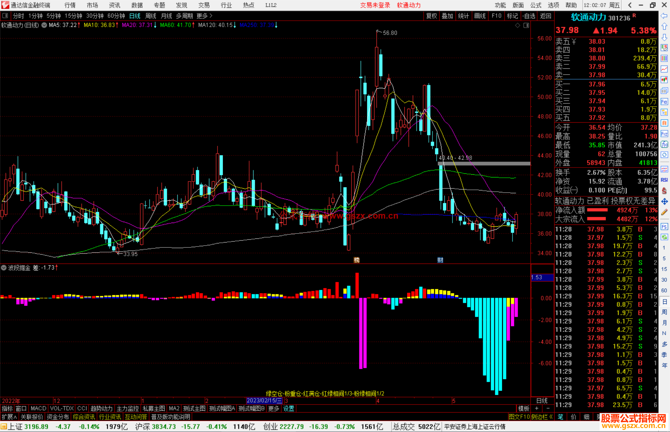Click the 设置 settings link in indicator bar
The height and width of the screenshot is (432, 670).
288,408
